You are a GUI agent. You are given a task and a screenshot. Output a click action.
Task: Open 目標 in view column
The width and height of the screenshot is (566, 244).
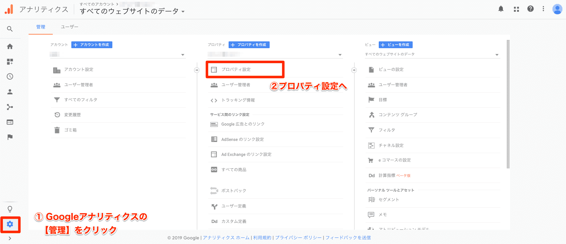[x=383, y=100]
